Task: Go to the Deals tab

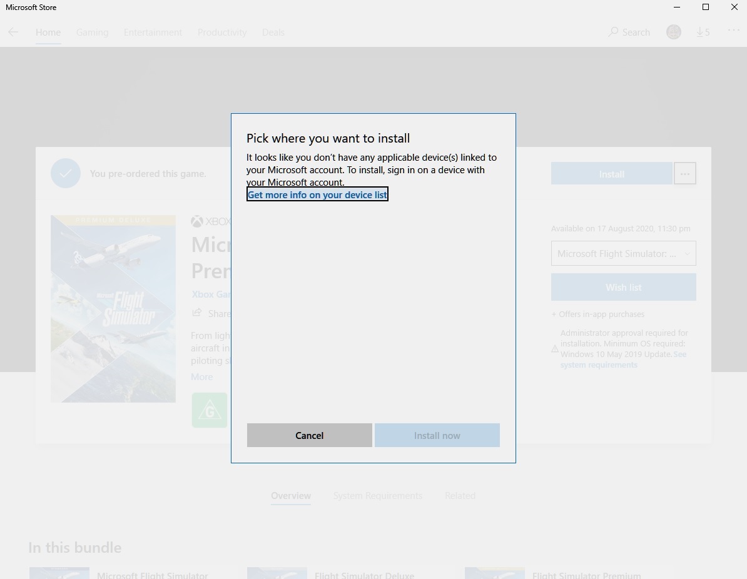Action: [273, 33]
